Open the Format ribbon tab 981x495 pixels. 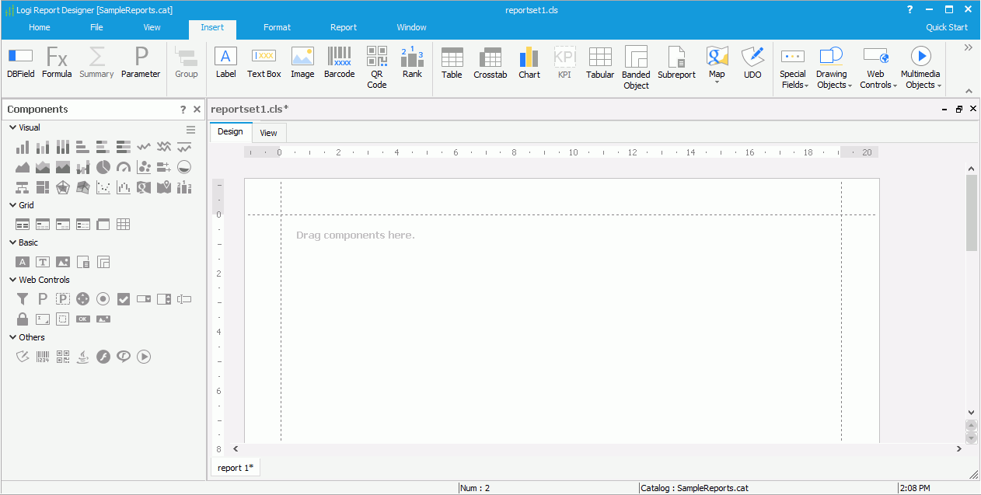(277, 27)
